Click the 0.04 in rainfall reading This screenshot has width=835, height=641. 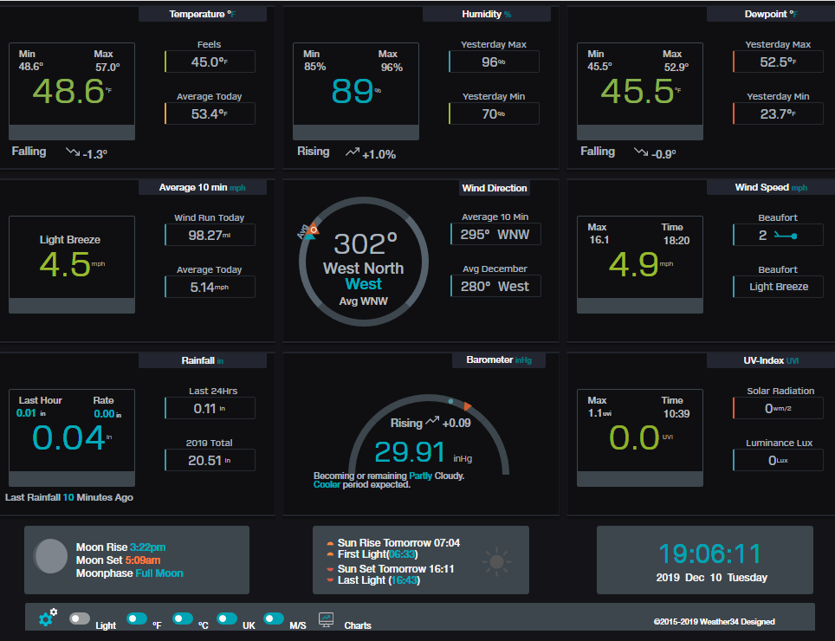click(68, 437)
